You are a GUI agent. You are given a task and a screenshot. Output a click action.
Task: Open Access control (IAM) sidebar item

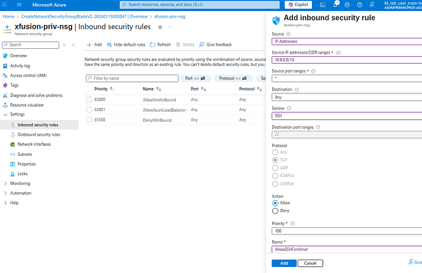[27, 75]
